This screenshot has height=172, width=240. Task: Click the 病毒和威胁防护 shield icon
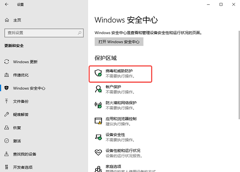click(98, 73)
